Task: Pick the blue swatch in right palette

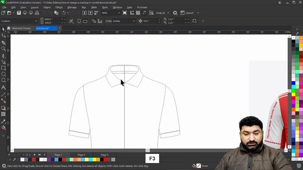Action: 294,83
